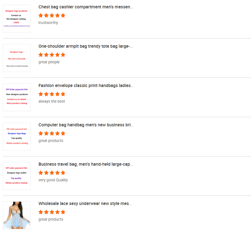The width and height of the screenshot is (251, 234).
Task: Open 'One-shoulder armpit bag' product title
Action: [x=86, y=46]
